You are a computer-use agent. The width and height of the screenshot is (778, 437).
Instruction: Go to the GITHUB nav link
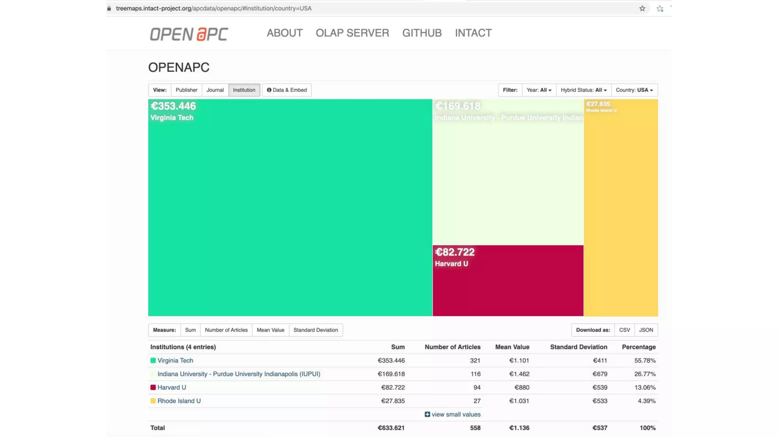422,33
